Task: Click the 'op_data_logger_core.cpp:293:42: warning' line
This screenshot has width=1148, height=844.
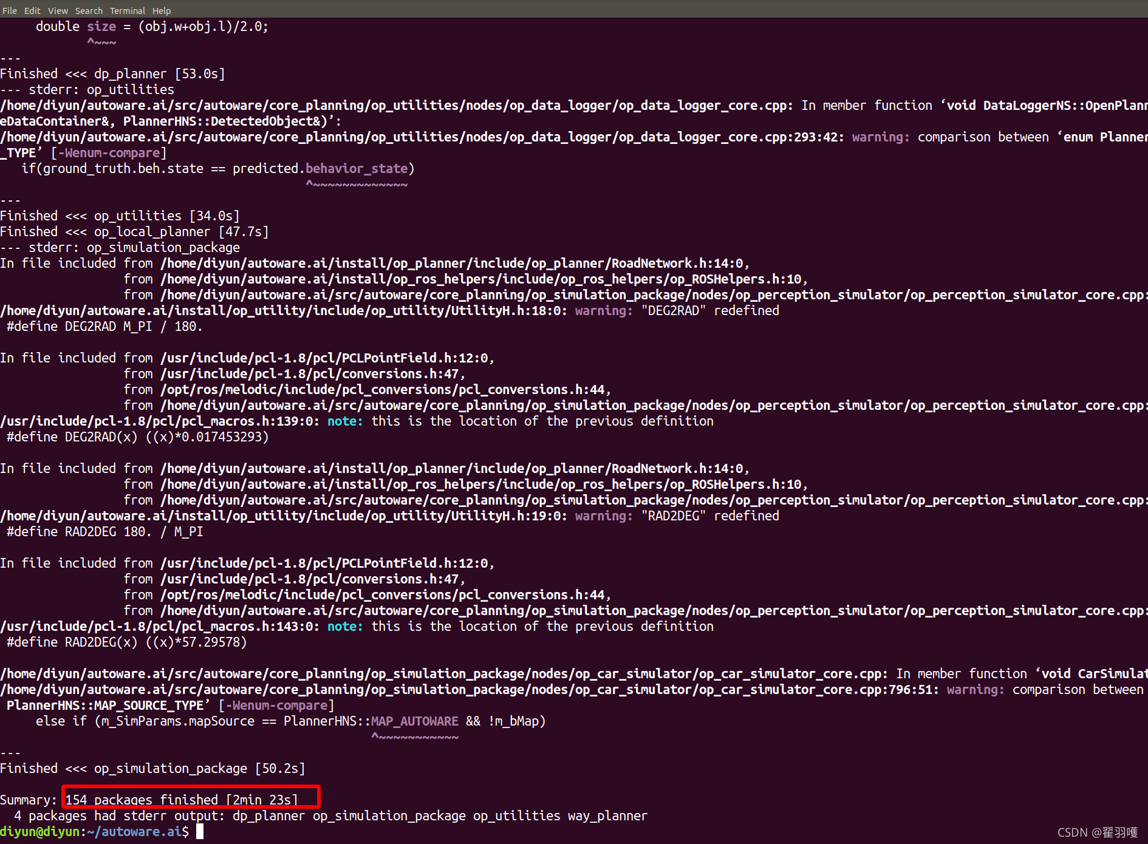Action: 574,137
